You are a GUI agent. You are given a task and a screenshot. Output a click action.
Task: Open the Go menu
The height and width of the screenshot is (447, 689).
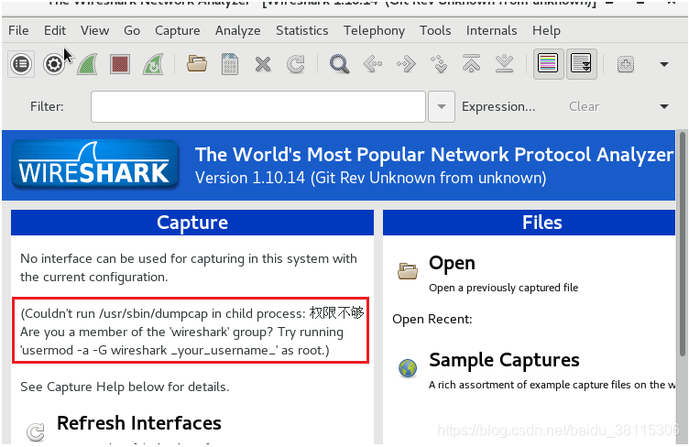[x=132, y=31]
